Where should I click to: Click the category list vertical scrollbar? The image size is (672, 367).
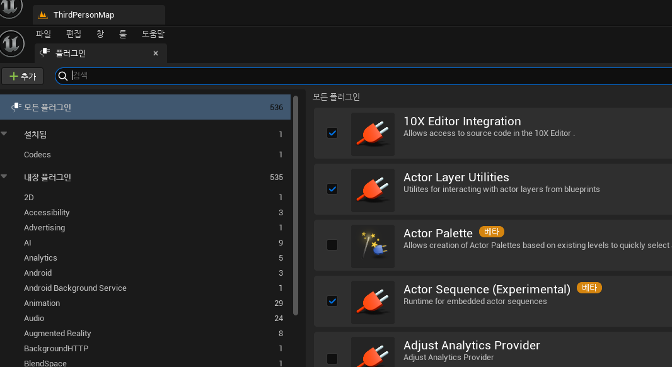pos(295,205)
